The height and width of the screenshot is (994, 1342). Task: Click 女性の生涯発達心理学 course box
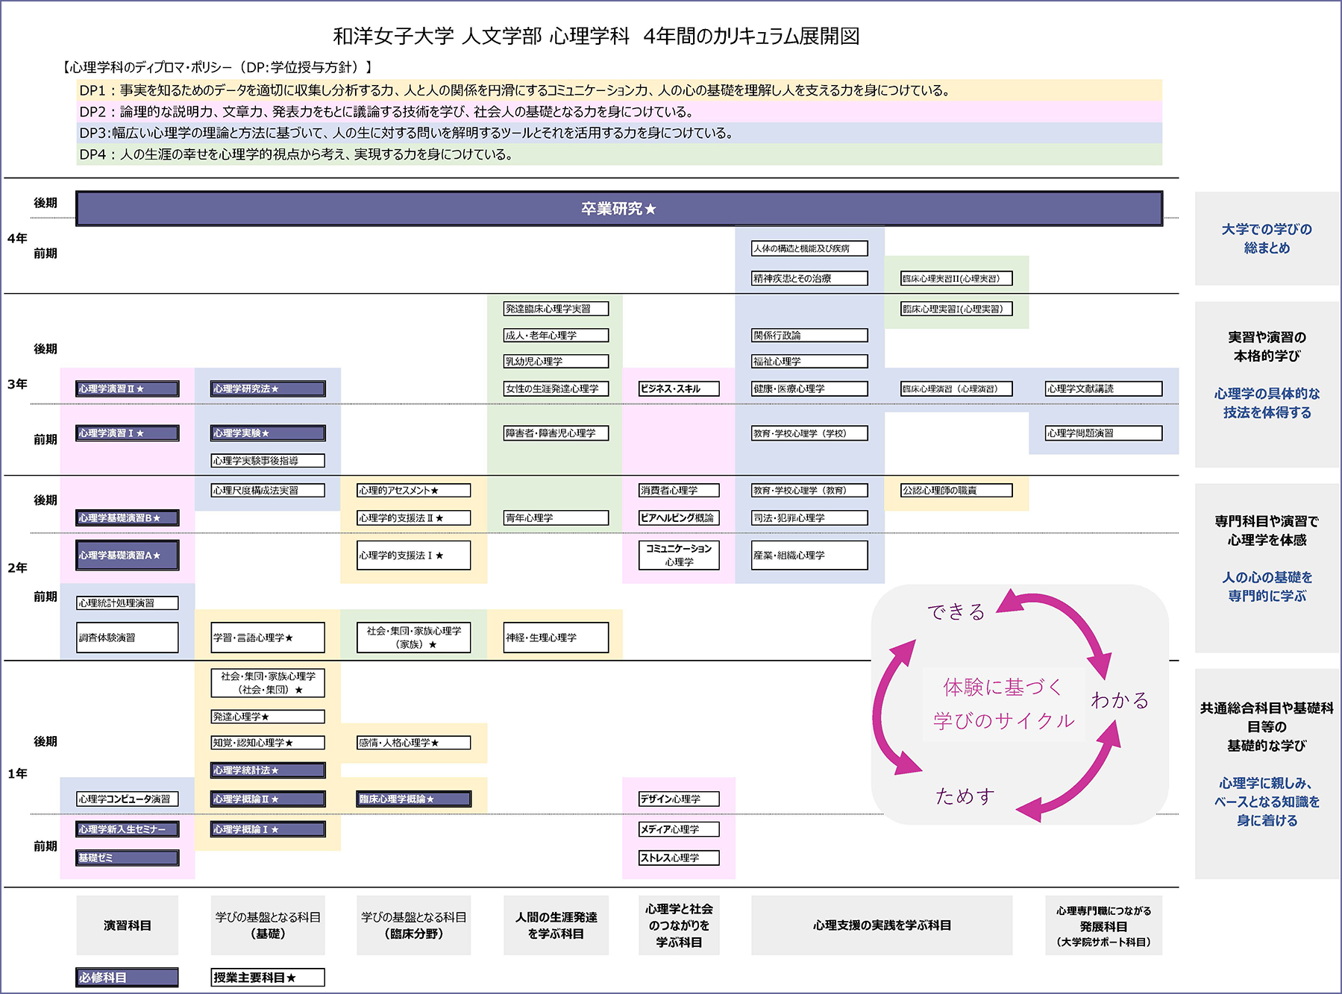point(556,389)
